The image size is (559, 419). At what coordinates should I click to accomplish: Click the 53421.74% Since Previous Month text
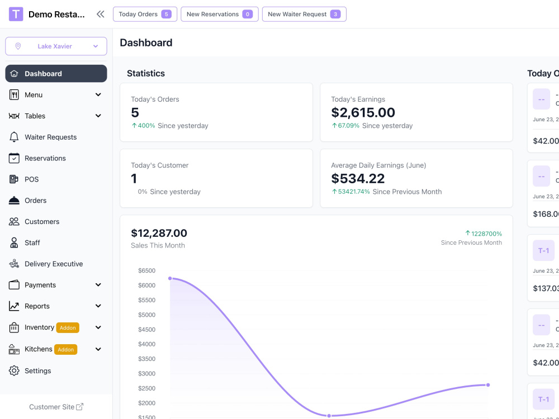(x=387, y=192)
